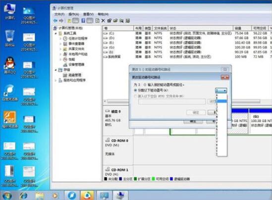Image resolution: width=272 pixels, height=200 pixels.
Task: Click the magnifier search toolbar icon
Action: coord(121,21)
